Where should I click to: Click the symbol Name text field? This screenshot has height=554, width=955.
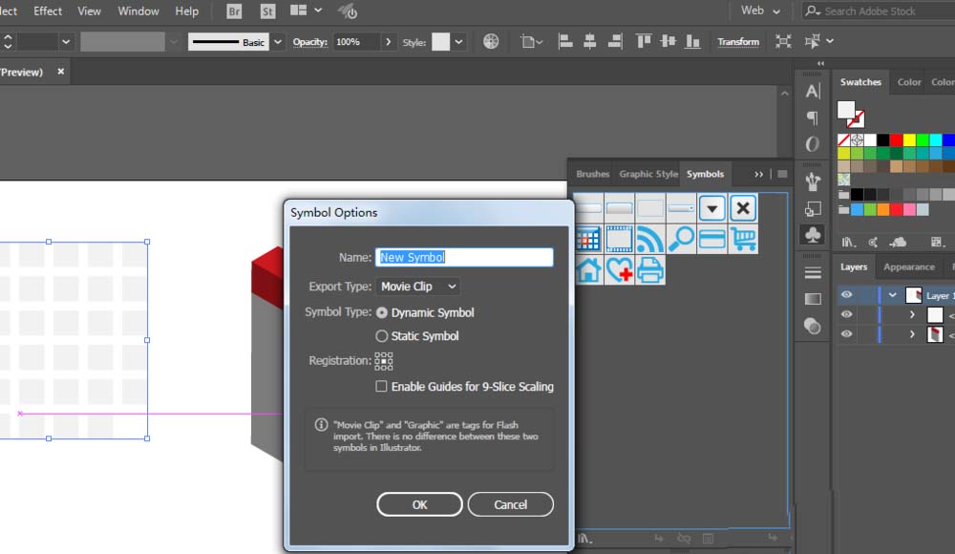tap(464, 257)
